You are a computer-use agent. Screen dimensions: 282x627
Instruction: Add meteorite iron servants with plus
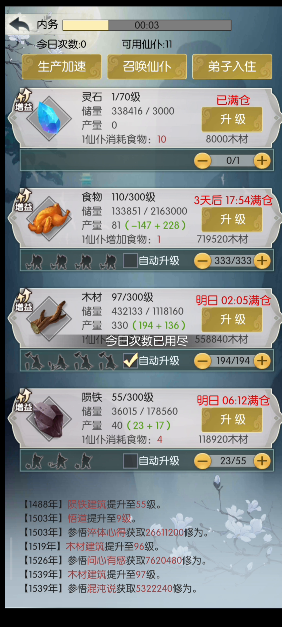[262, 461]
